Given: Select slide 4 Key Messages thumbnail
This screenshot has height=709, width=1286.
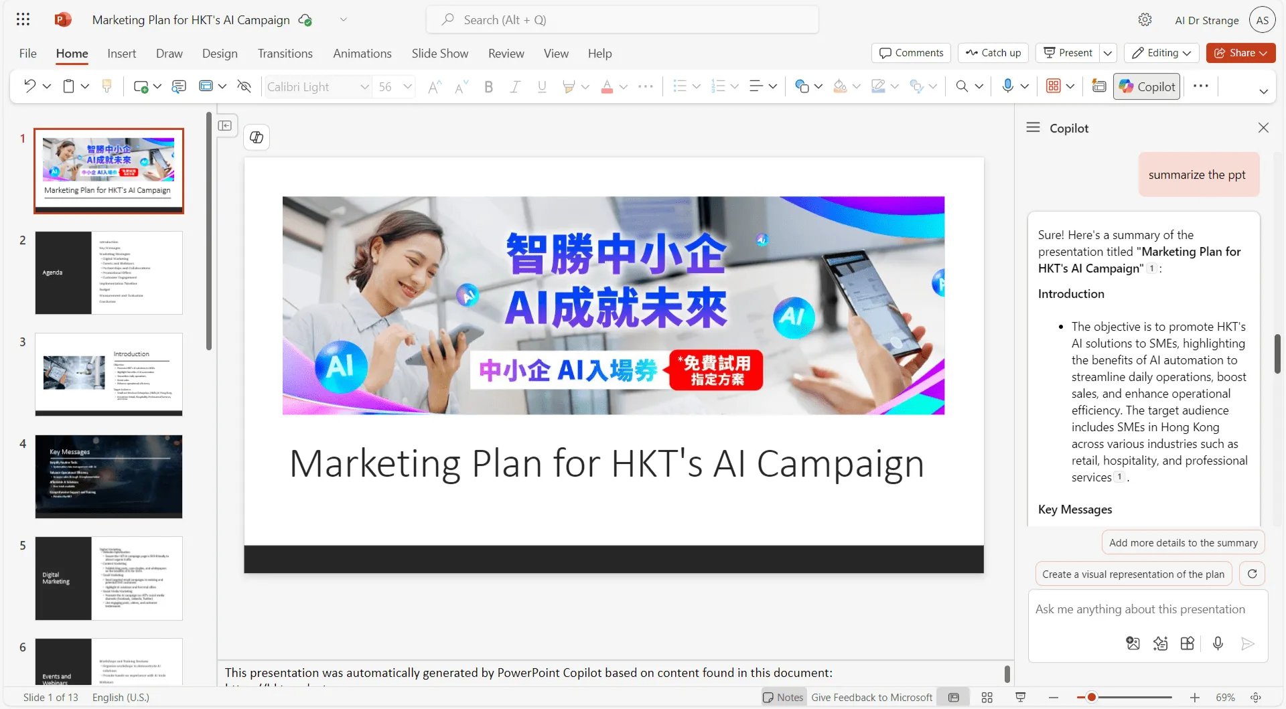Looking at the screenshot, I should tap(109, 477).
